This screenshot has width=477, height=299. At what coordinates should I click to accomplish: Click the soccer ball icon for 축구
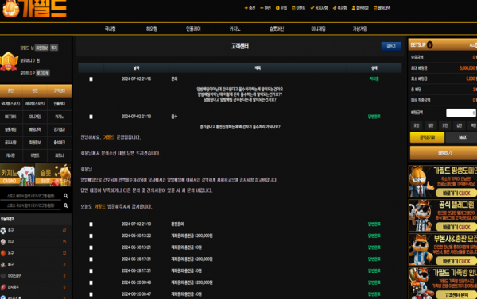pos(3,231)
